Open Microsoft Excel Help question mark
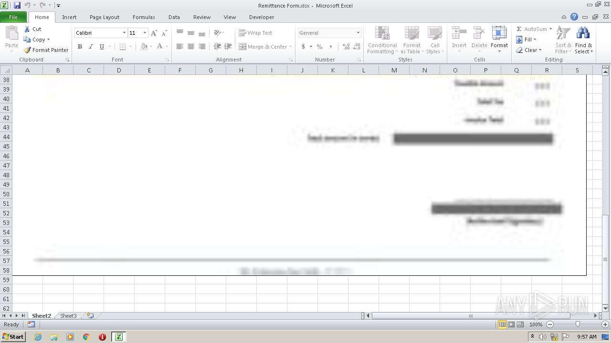 (x=574, y=17)
